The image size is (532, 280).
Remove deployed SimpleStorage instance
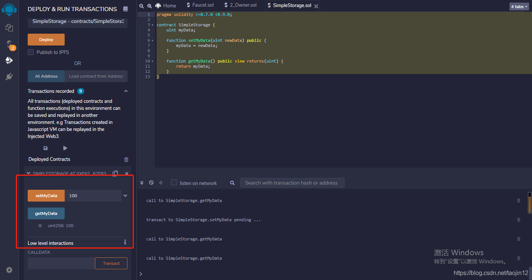tap(127, 173)
